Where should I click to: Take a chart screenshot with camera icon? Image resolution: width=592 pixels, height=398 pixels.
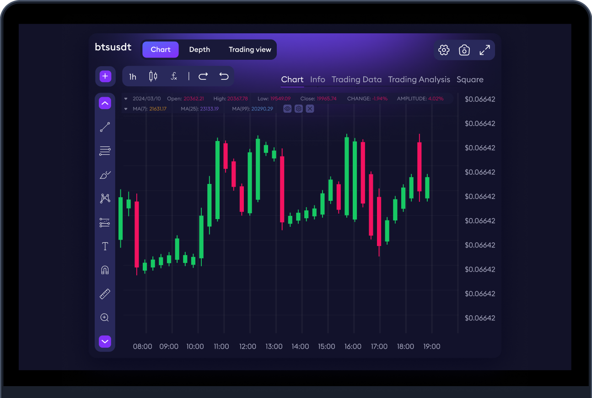click(464, 50)
